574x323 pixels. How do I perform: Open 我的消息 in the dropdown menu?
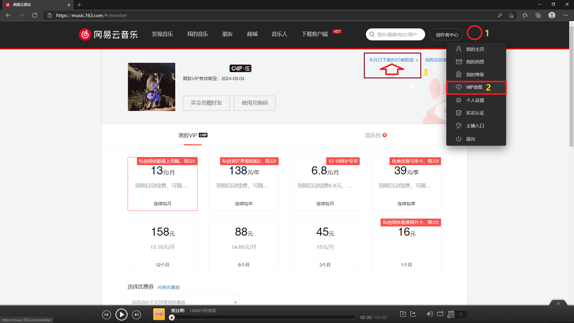coord(476,62)
